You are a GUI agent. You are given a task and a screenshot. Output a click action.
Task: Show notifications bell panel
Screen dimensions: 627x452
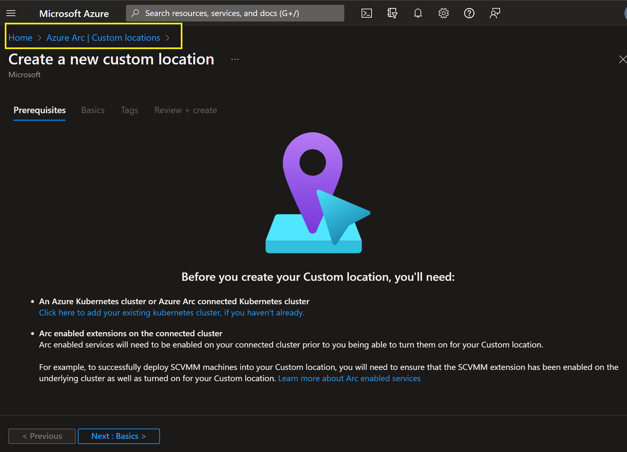418,14
